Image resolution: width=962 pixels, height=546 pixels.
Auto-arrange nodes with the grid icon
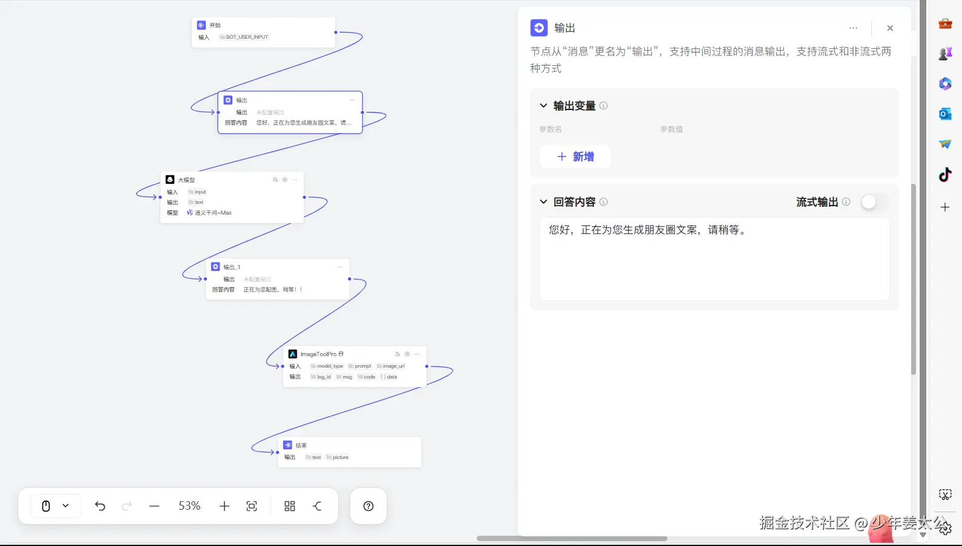(x=290, y=506)
